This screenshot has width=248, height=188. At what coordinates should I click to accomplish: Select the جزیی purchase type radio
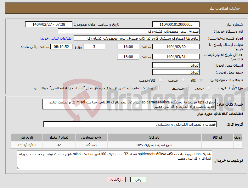click(209, 87)
